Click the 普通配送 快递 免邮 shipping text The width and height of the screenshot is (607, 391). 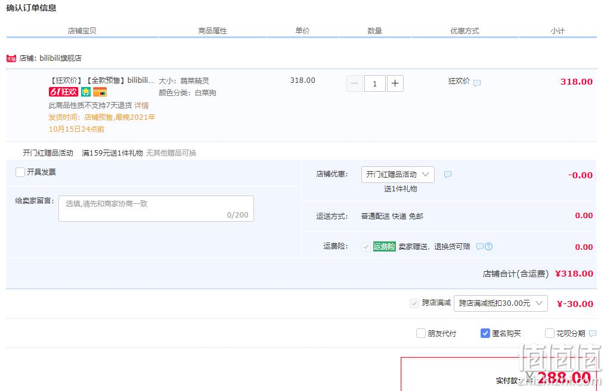pos(392,216)
